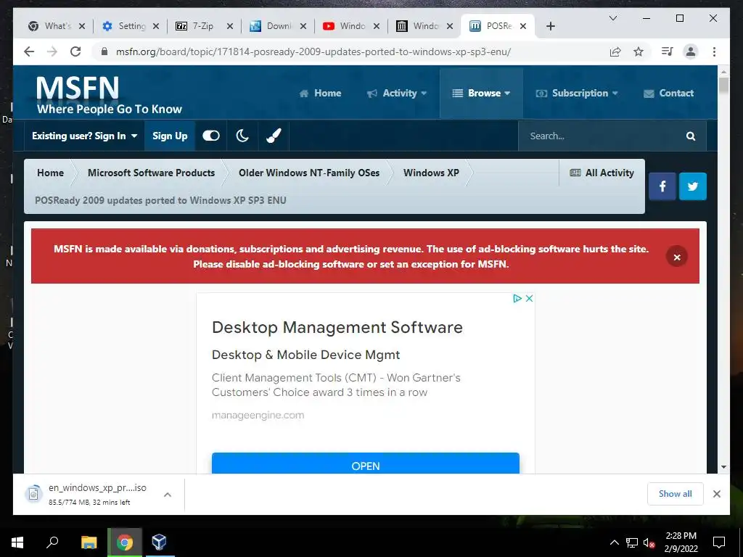Open File Explorer from the taskbar

tap(89, 542)
